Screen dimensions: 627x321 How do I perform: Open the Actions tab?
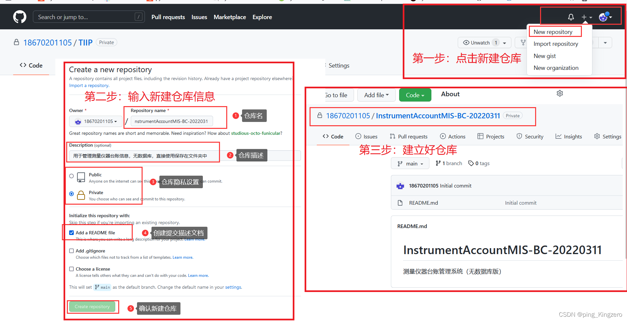coord(452,136)
